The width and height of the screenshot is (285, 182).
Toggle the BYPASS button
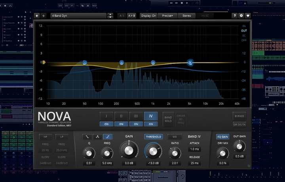(x=239, y=116)
